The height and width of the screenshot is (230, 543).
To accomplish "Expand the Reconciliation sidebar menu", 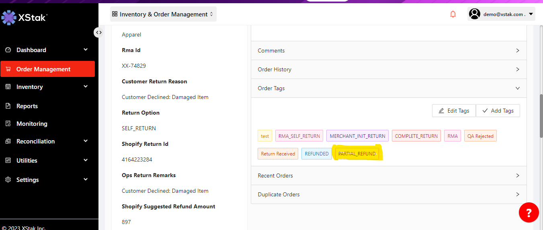I will [47, 141].
